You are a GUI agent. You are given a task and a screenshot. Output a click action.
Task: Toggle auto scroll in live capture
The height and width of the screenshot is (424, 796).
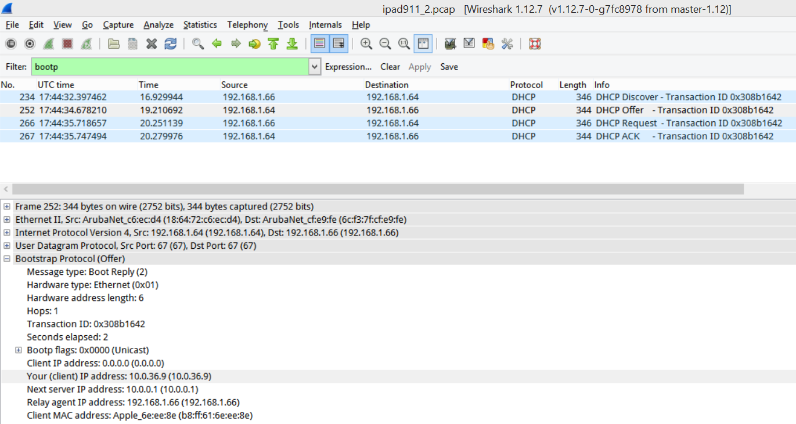pos(338,44)
